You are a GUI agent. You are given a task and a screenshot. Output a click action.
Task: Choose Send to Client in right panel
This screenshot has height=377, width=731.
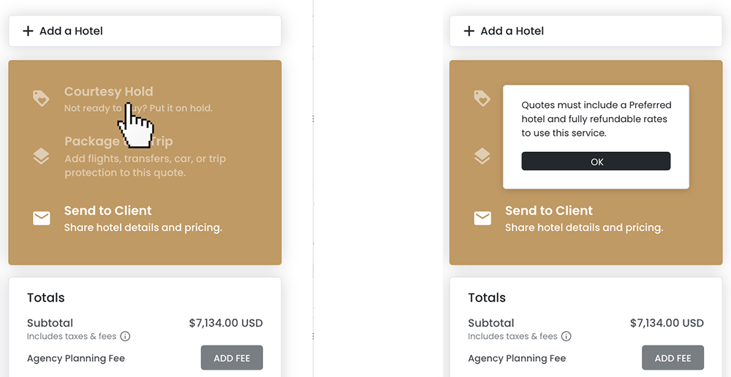click(548, 210)
